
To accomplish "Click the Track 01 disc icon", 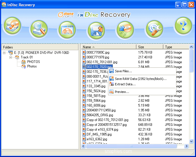I will coord(17,57).
